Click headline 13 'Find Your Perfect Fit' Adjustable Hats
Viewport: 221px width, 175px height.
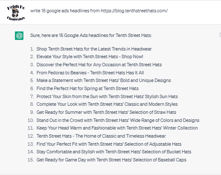(109, 144)
